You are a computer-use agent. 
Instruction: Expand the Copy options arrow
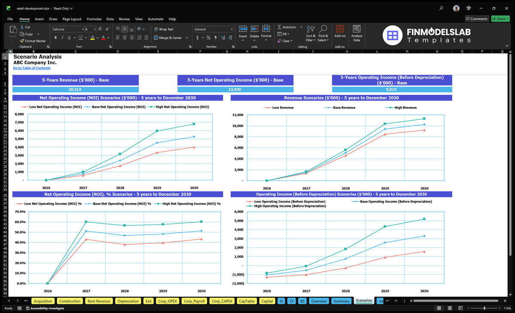[x=39, y=34]
